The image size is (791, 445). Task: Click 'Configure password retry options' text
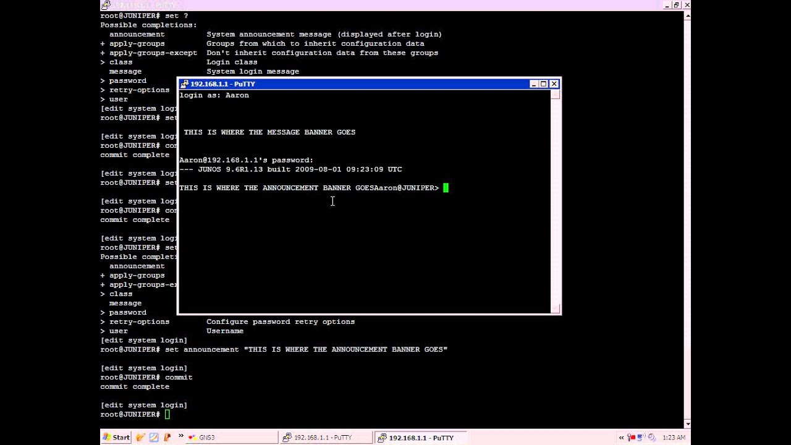(x=281, y=321)
